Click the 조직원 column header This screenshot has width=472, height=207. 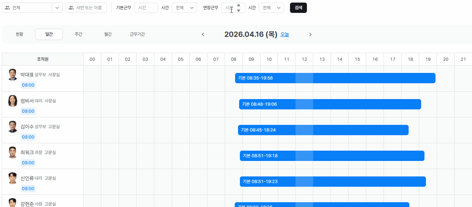point(43,59)
